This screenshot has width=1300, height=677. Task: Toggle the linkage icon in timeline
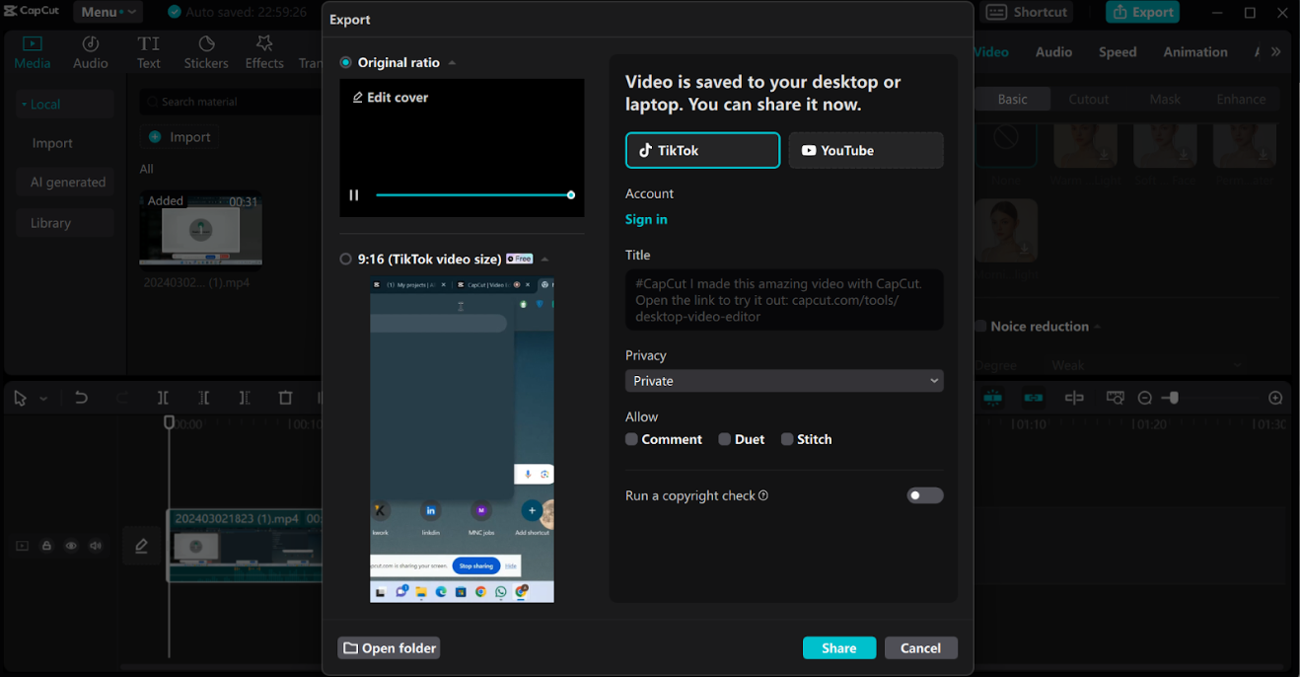click(x=1034, y=398)
